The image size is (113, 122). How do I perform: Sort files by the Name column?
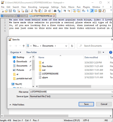point(41,57)
